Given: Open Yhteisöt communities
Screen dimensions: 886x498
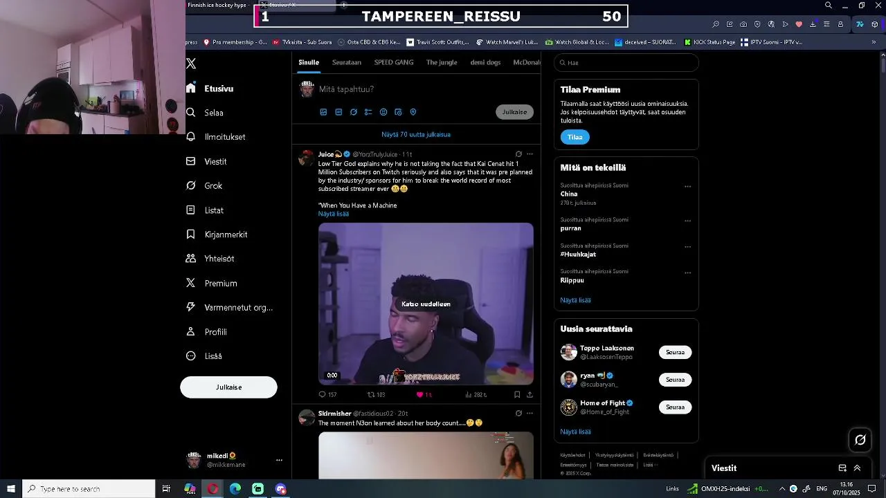Looking at the screenshot, I should (210, 259).
